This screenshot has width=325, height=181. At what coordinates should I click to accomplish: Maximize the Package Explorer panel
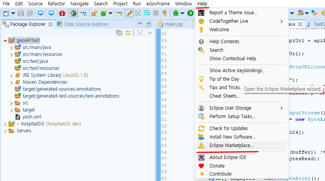tap(149, 24)
